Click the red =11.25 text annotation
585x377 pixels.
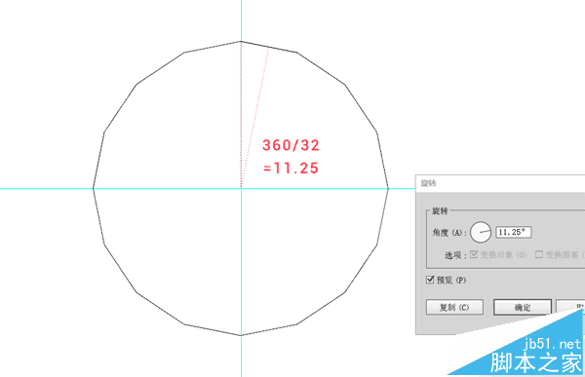(291, 169)
